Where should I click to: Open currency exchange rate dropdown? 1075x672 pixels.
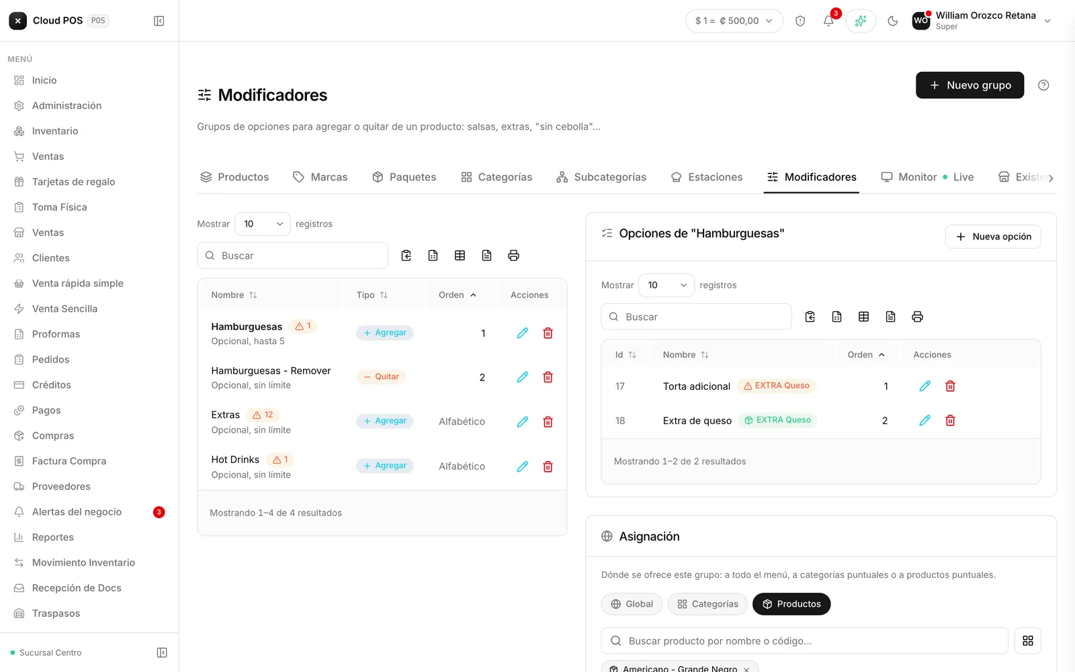pyautogui.click(x=734, y=21)
